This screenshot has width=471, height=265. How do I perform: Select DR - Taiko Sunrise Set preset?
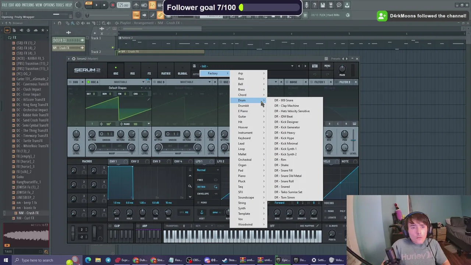[x=288, y=192]
